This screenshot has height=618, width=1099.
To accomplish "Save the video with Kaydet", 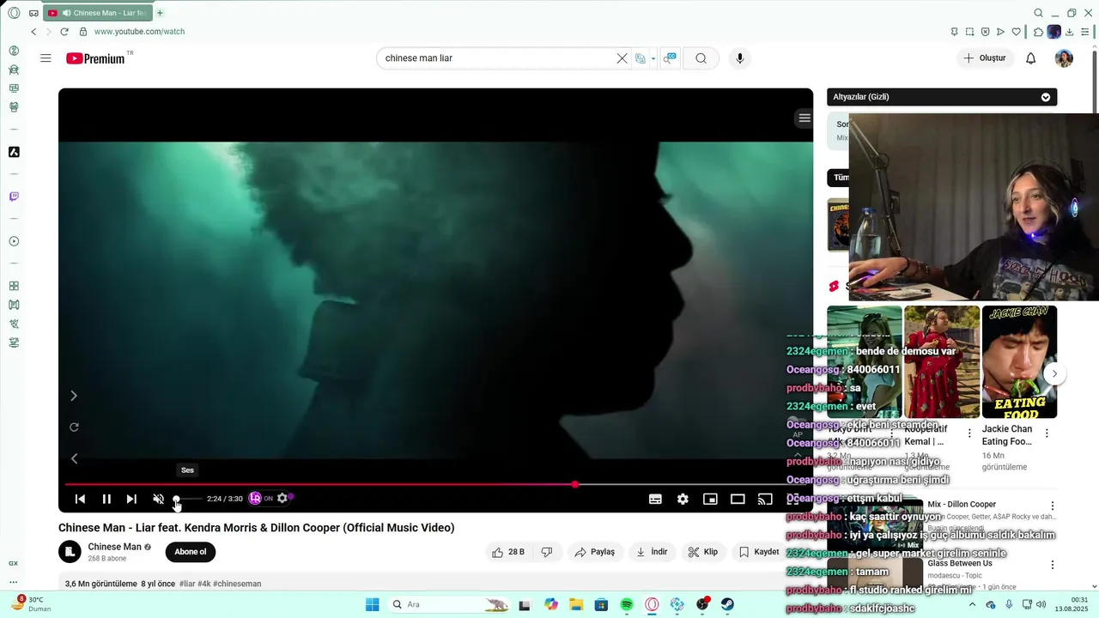I will (759, 552).
